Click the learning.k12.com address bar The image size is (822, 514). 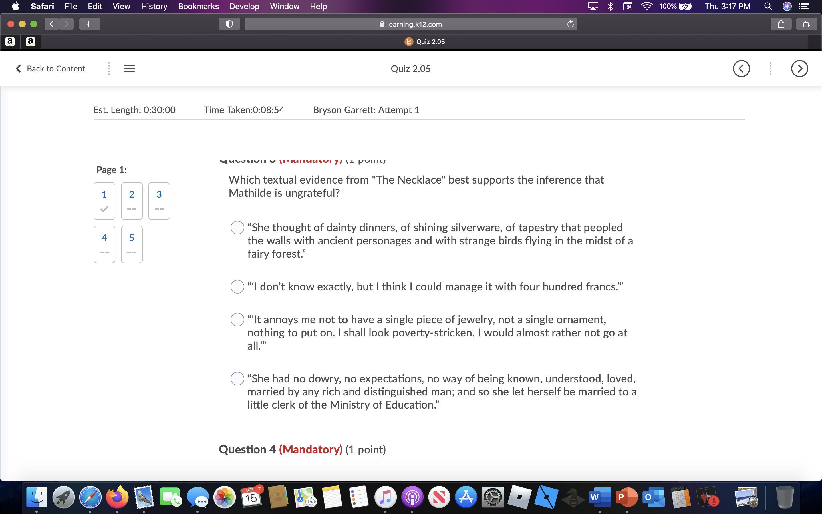(410, 24)
